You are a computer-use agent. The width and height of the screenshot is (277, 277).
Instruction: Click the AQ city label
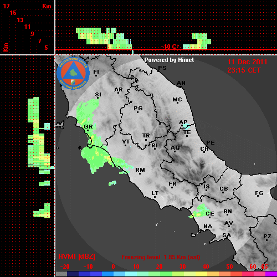175,148
